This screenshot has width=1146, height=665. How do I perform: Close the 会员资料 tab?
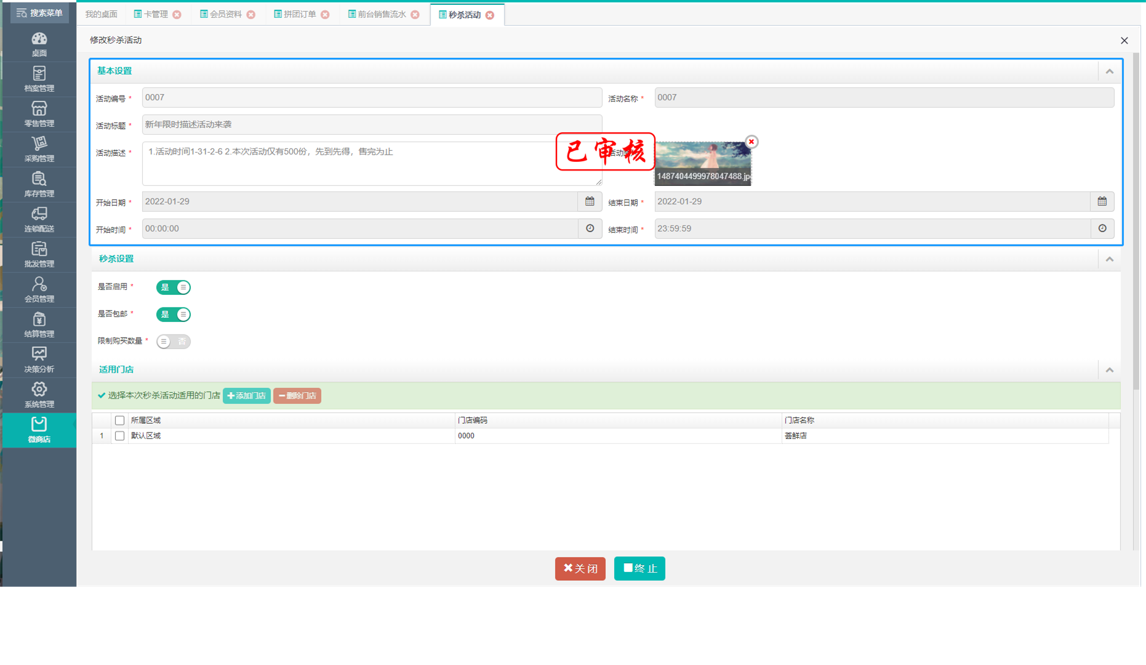[251, 15]
